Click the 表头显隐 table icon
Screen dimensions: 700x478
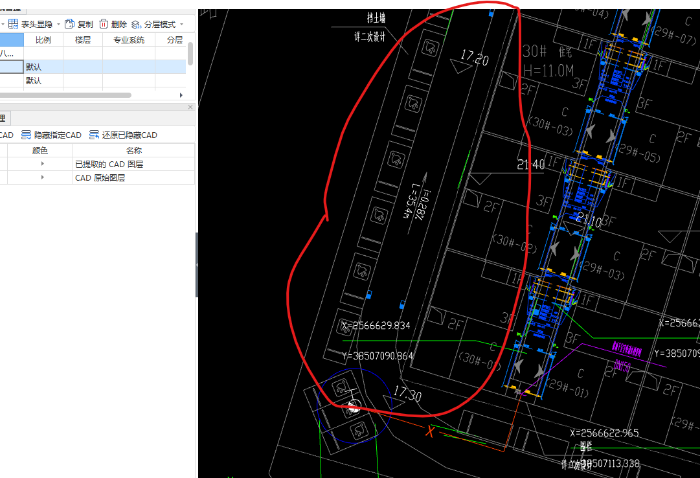(x=13, y=24)
